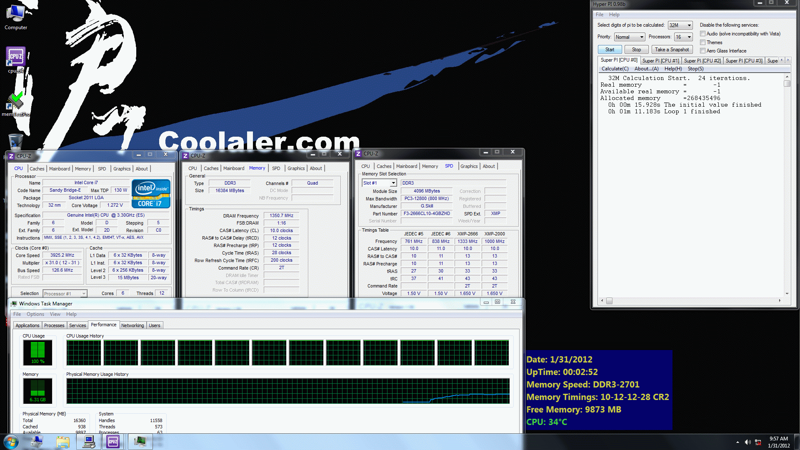800x450 pixels.
Task: Open the Processor #1 selection dropdown
Action: pyautogui.click(x=65, y=293)
